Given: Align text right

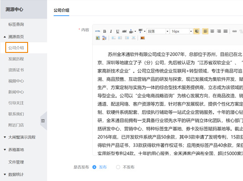Looking at the screenshot, I should 219,31.
